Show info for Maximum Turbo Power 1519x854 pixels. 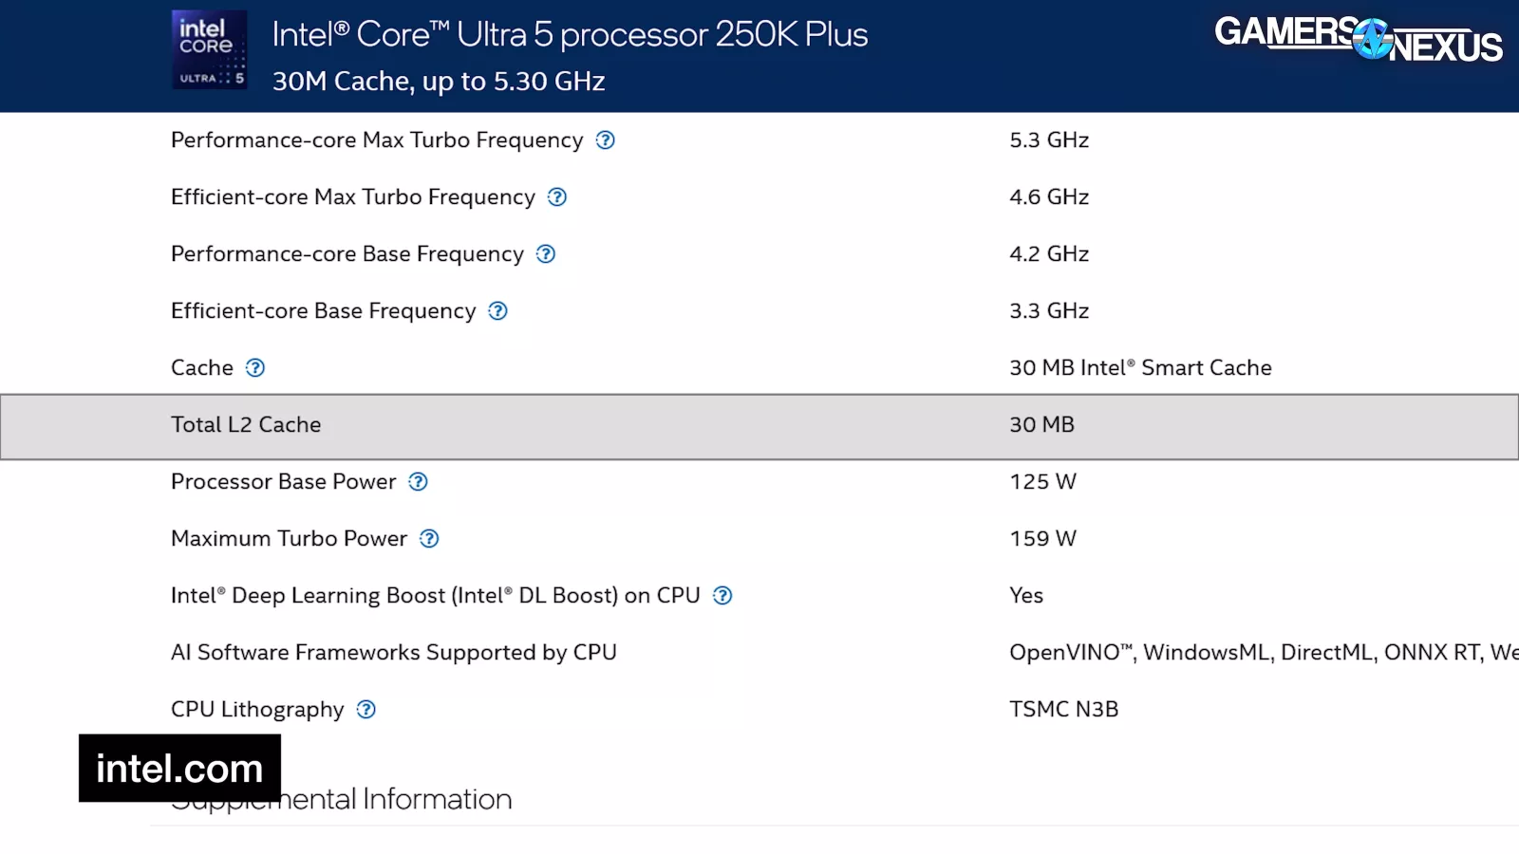click(429, 539)
